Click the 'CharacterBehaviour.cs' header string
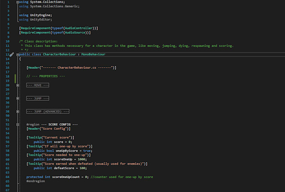 click(x=77, y=68)
